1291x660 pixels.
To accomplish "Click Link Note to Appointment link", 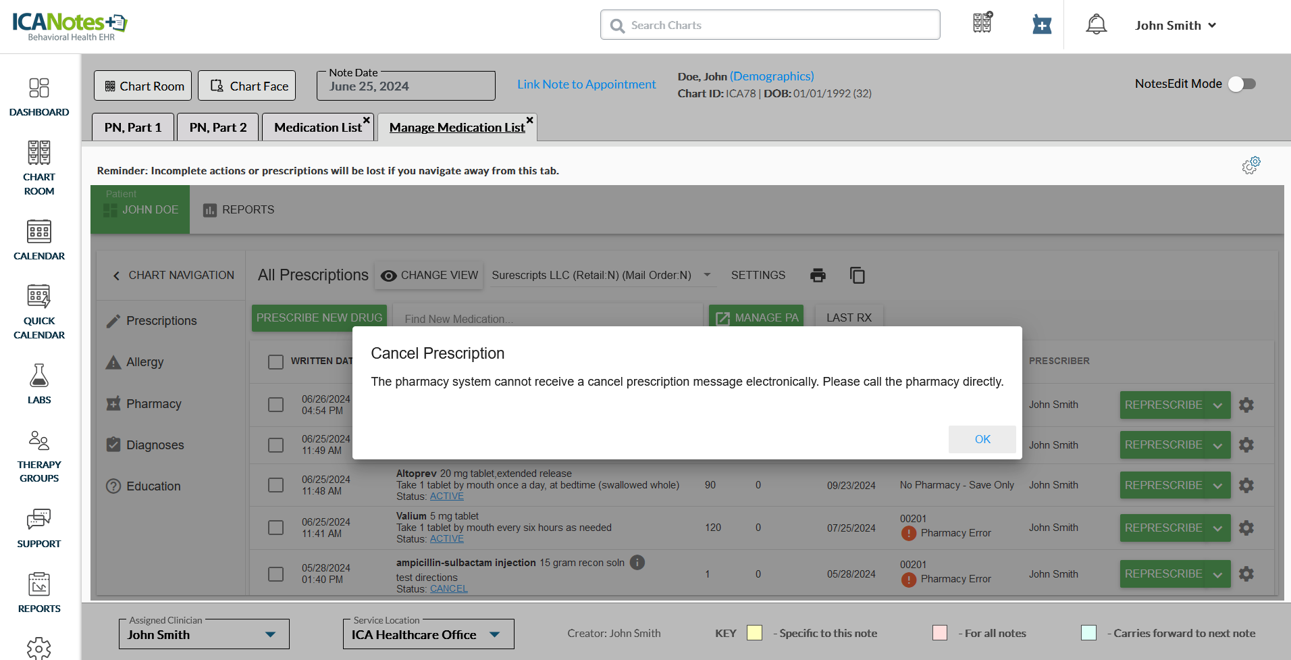I will click(586, 84).
